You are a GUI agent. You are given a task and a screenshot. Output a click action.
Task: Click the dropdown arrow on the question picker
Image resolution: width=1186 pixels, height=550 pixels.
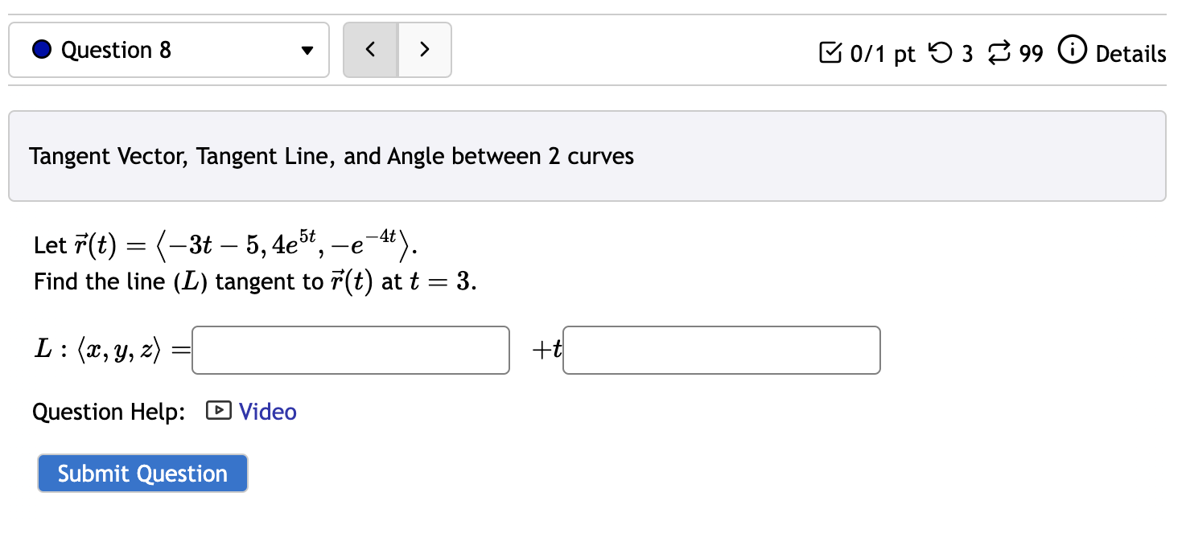tap(307, 50)
